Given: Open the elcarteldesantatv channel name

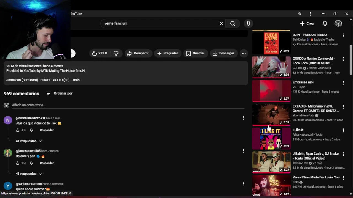Looking at the screenshot, I should [x=303, y=116].
